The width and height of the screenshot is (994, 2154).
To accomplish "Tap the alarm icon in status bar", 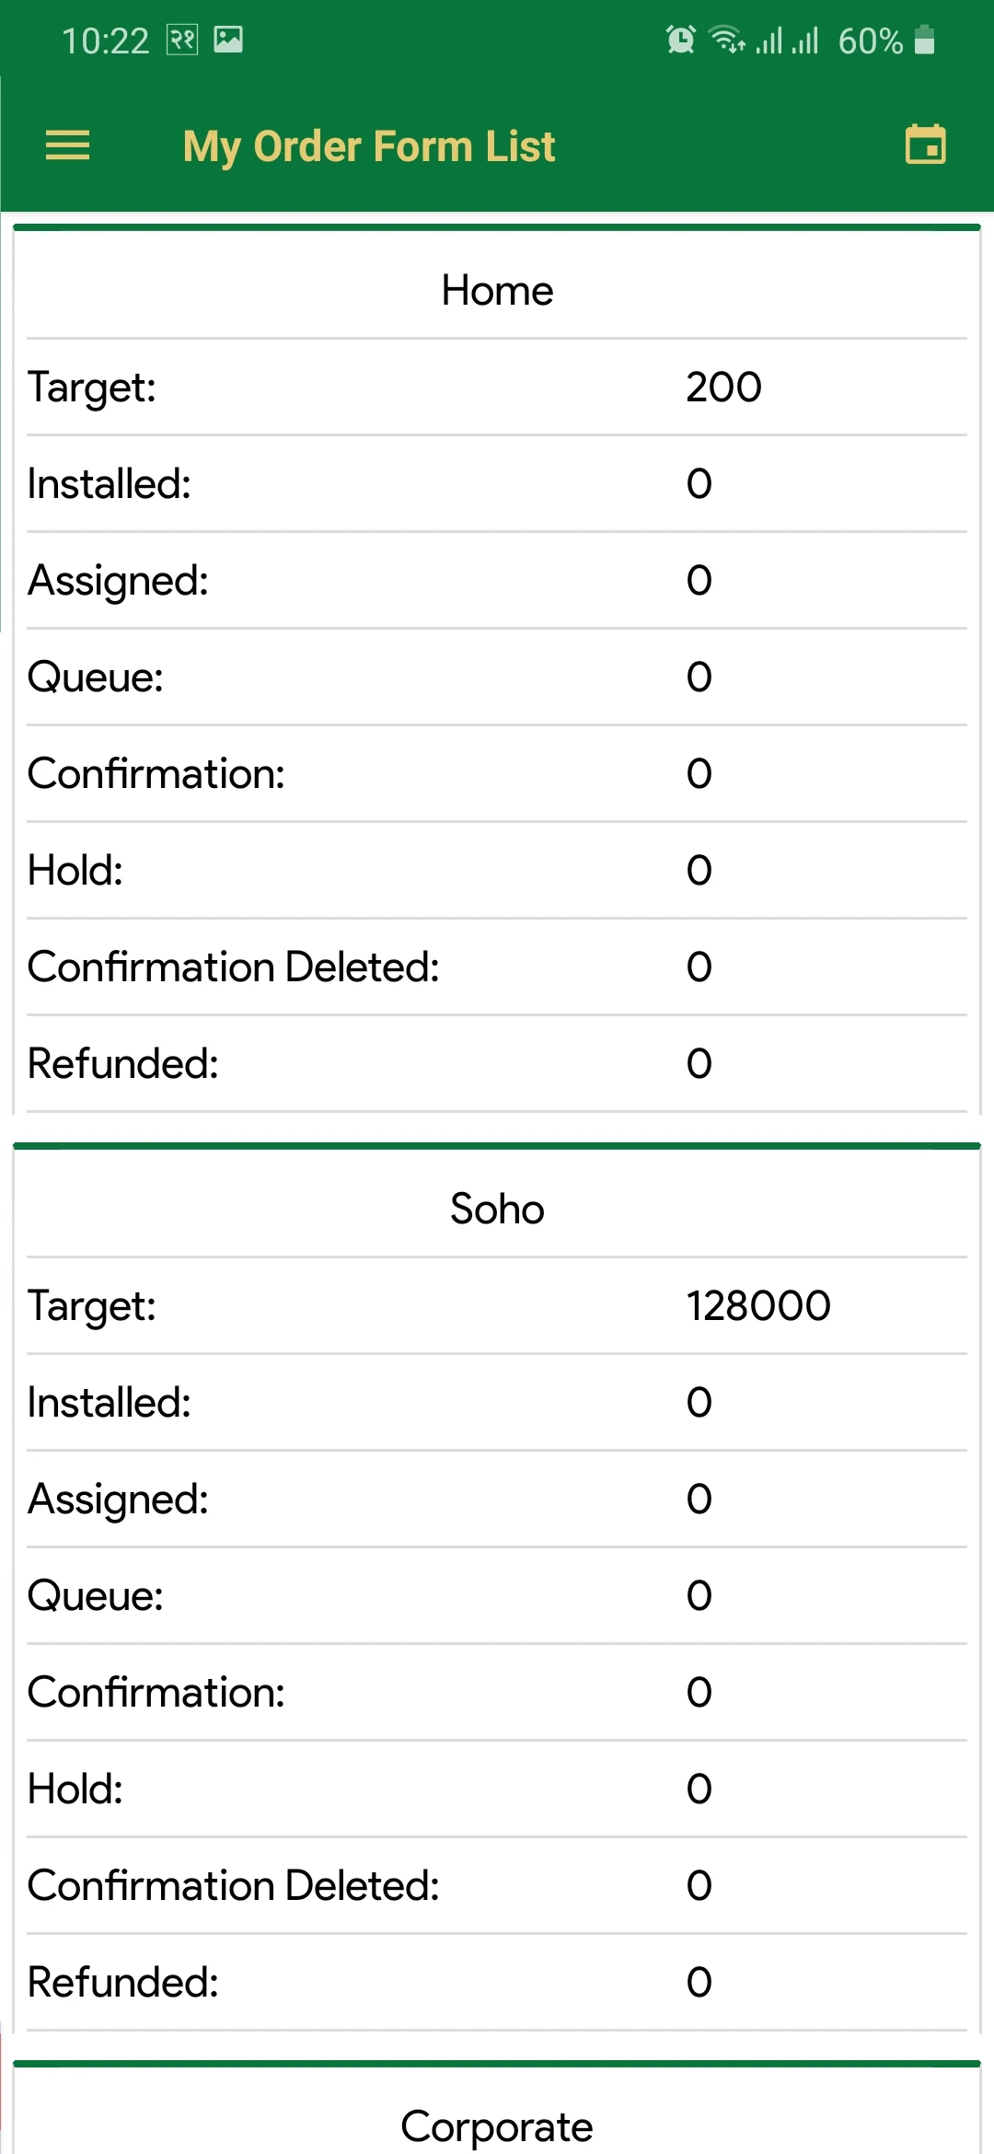I will click(x=681, y=41).
